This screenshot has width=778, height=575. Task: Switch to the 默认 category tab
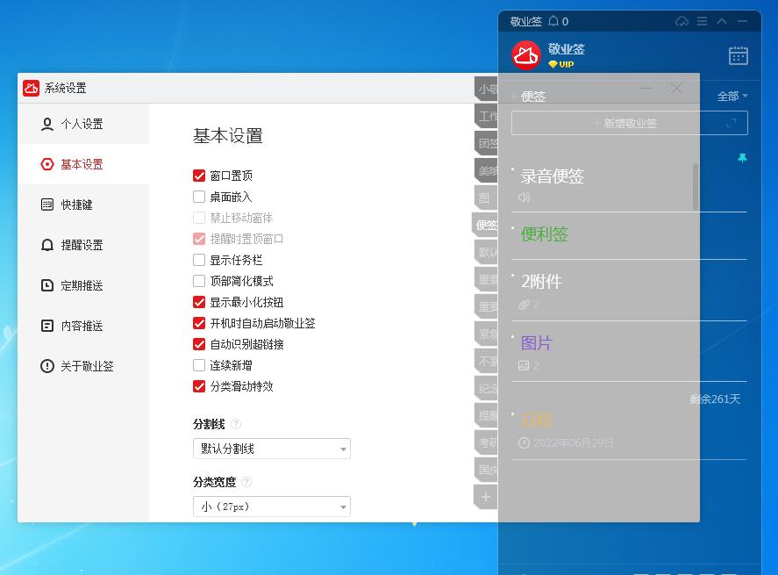point(486,252)
